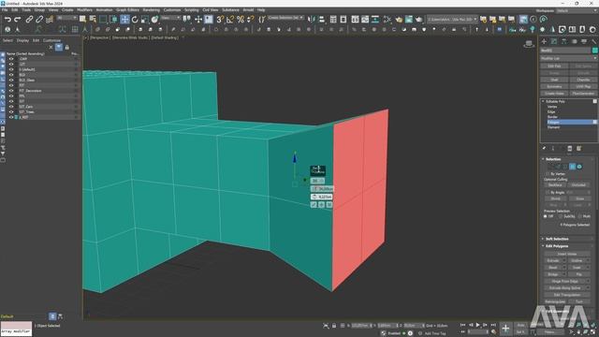Collapse the Editable Poly stack entry
Screen dimensions: 599x337
point(543,101)
